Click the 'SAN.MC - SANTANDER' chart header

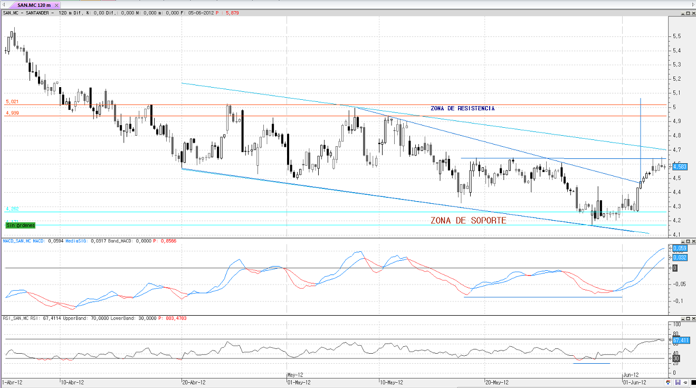[x=28, y=13]
